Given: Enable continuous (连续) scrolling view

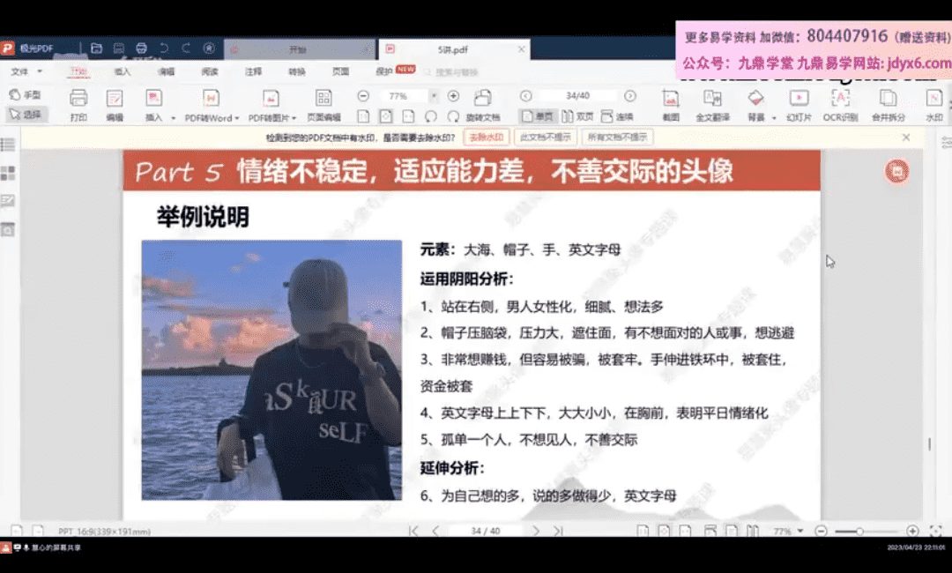Looking at the screenshot, I should pos(617,116).
